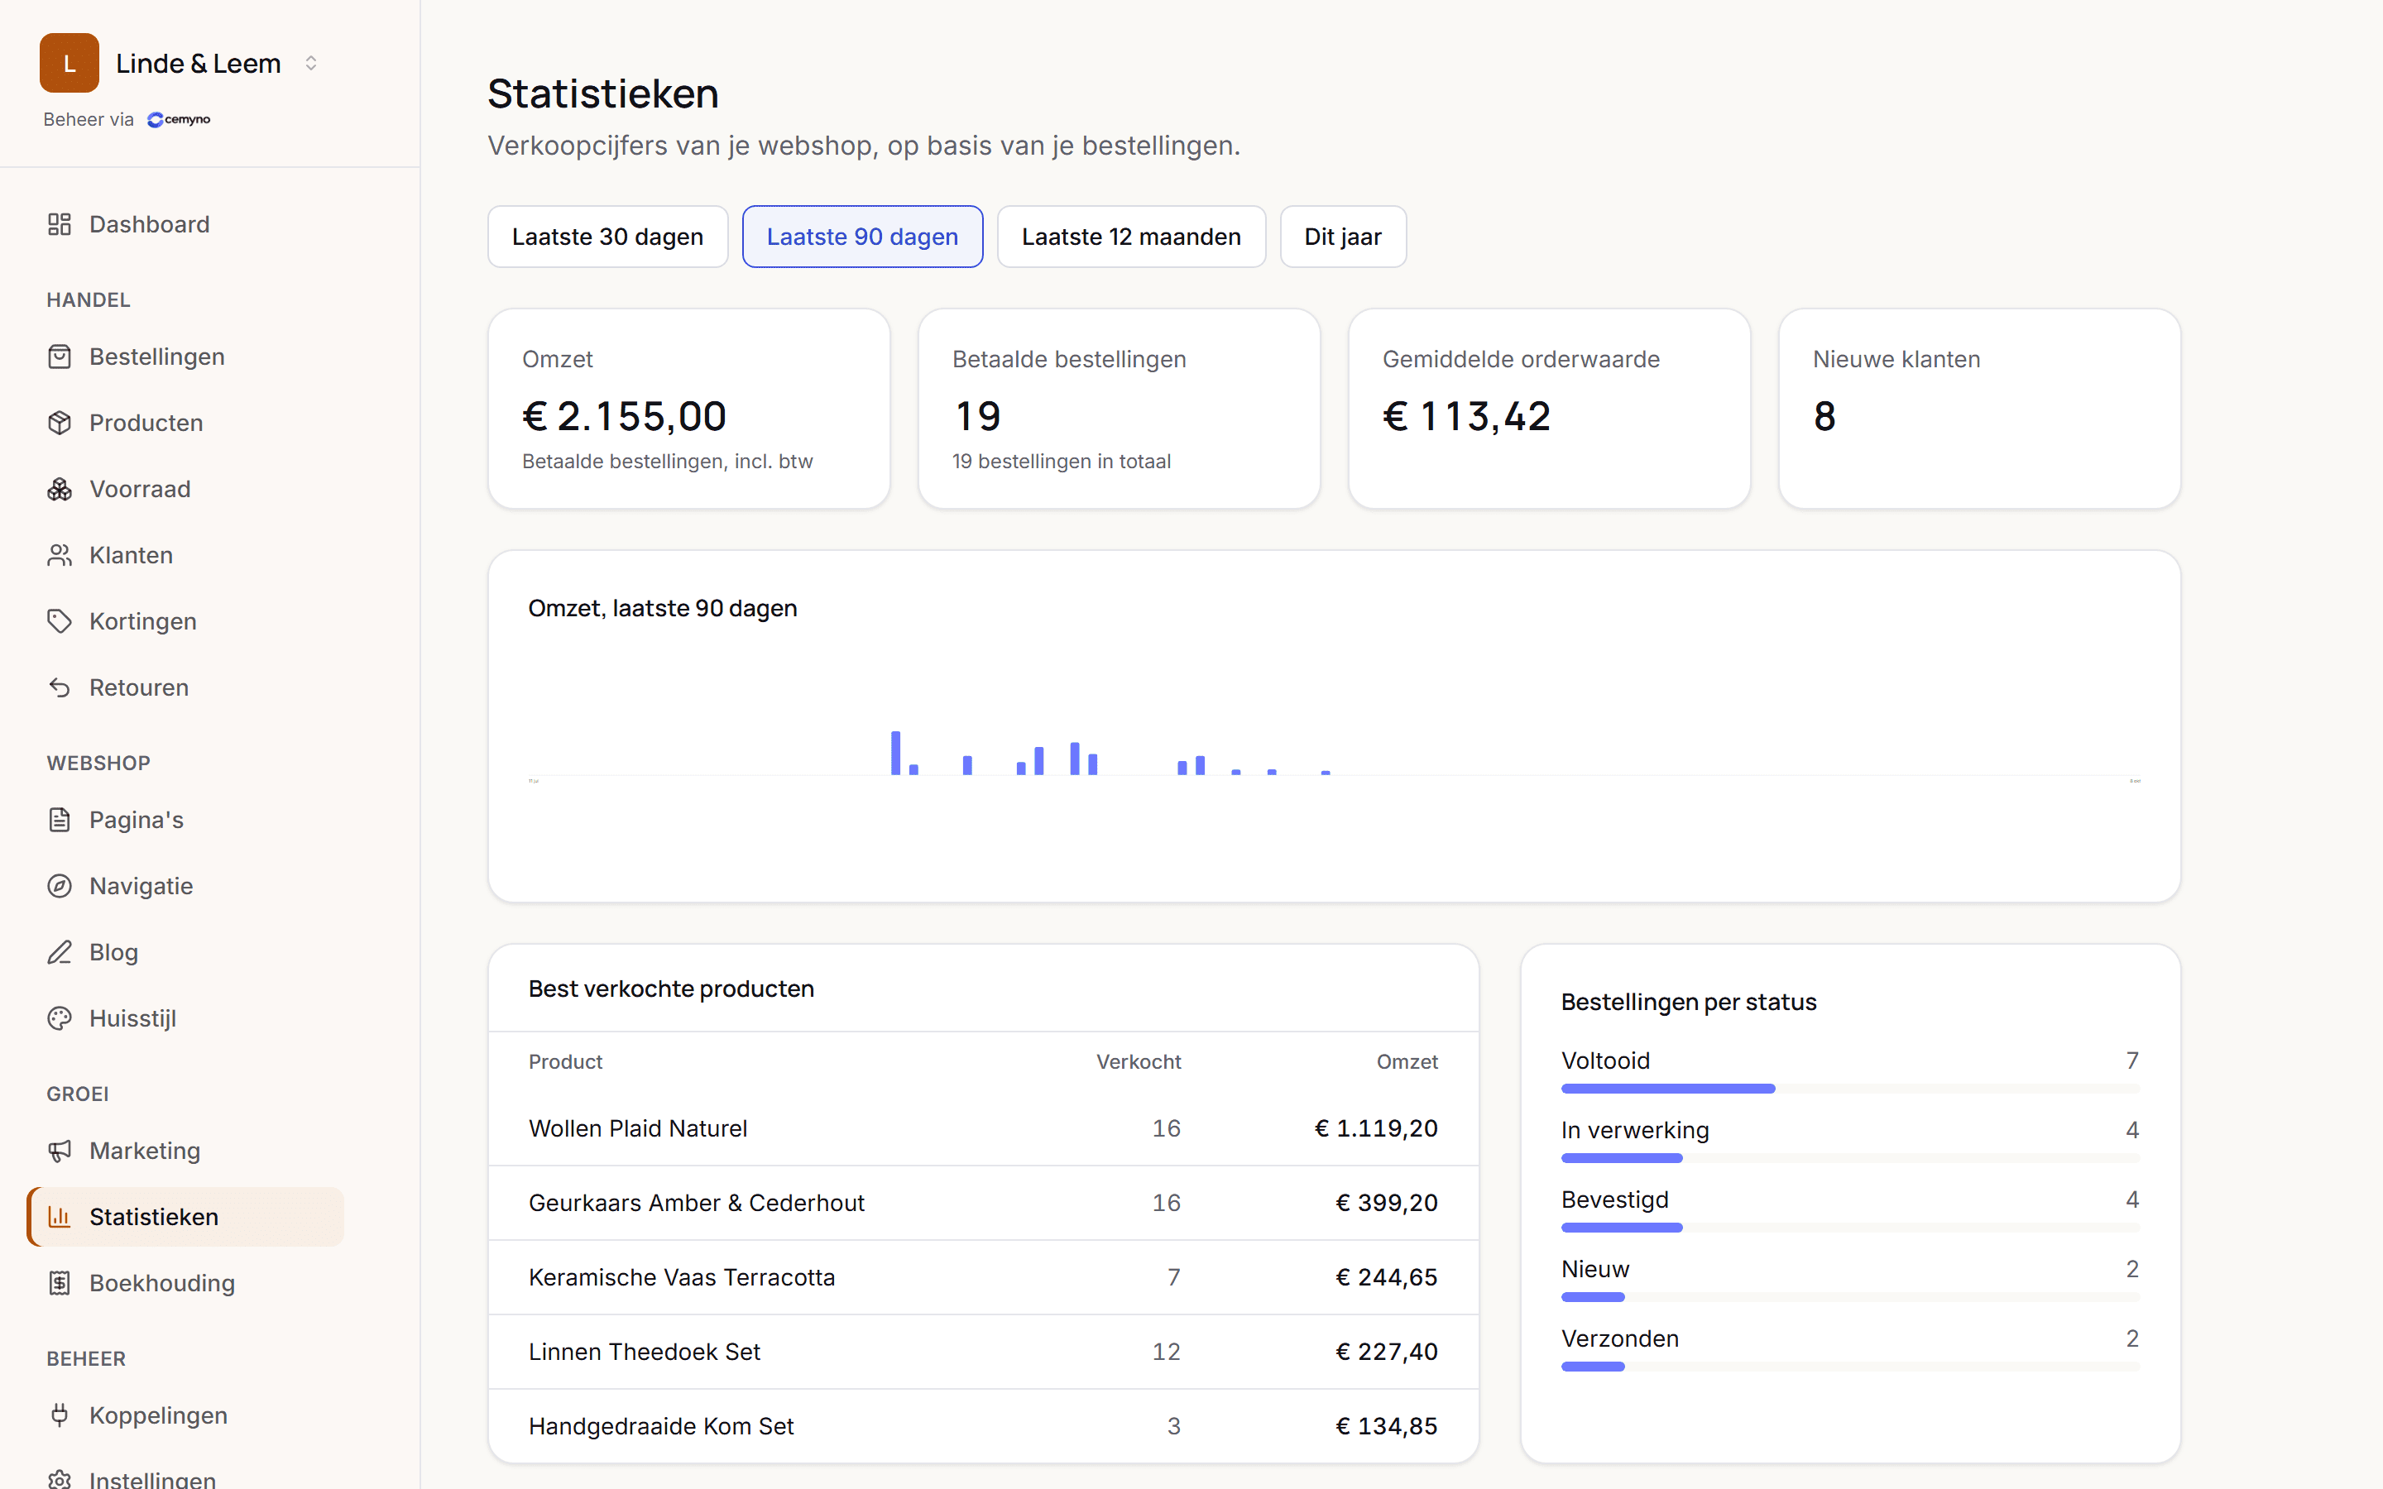
Task: Open the cemyno brand link
Action: (x=180, y=119)
